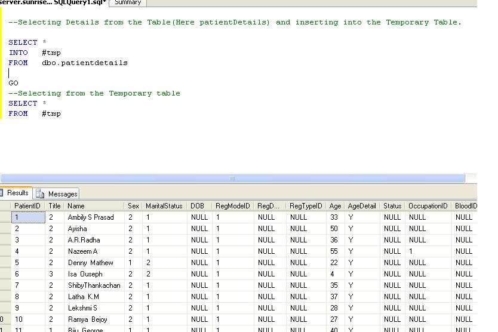The height and width of the screenshot is (332, 498).
Task: Open the Messages tab
Action: 56,193
